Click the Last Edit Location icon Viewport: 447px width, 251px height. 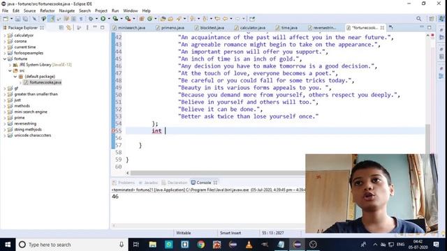coord(217,19)
